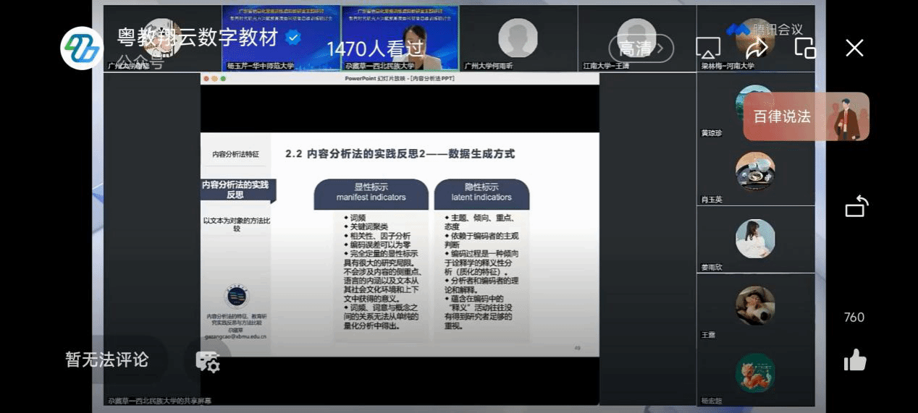Select 肖玉英 participant video tile
Viewport: 918px width, 413px height.
pyautogui.click(x=755, y=175)
